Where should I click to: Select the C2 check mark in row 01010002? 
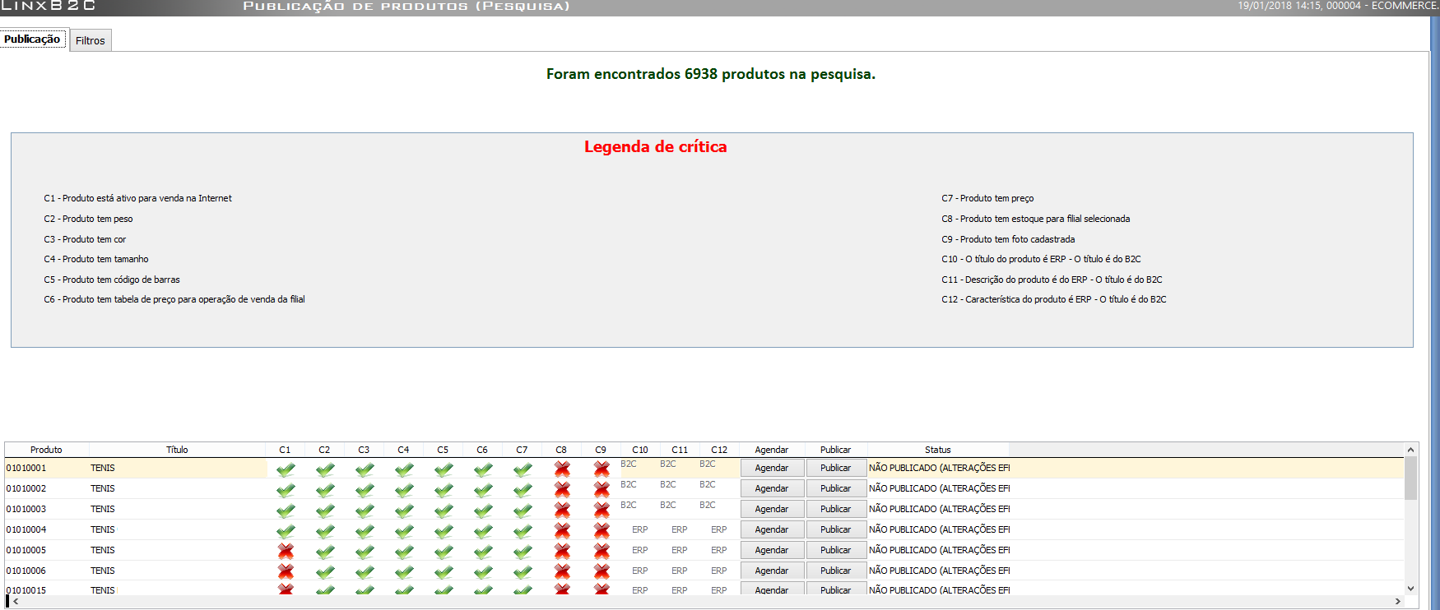[325, 490]
